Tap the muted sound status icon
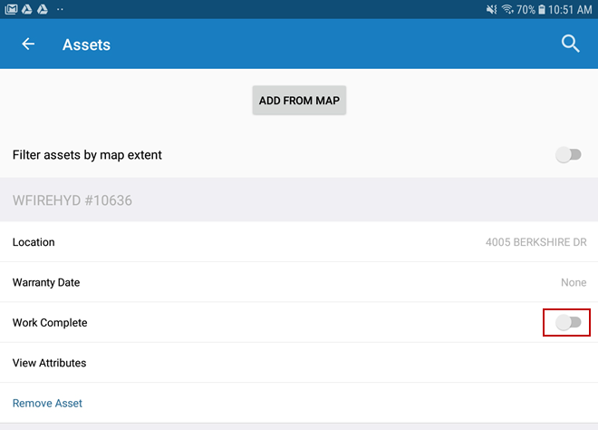Viewport: 598px width, 430px height. [x=491, y=9]
